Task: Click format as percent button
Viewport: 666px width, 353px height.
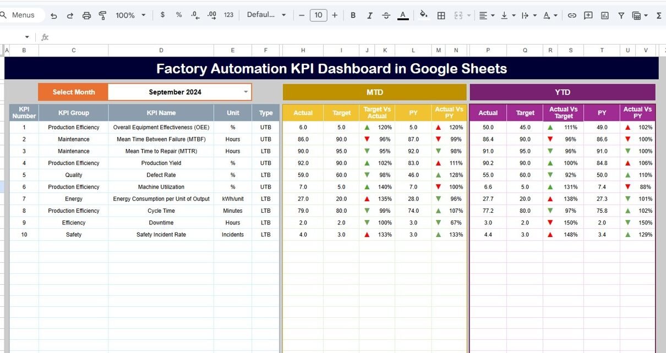Action: (179, 15)
